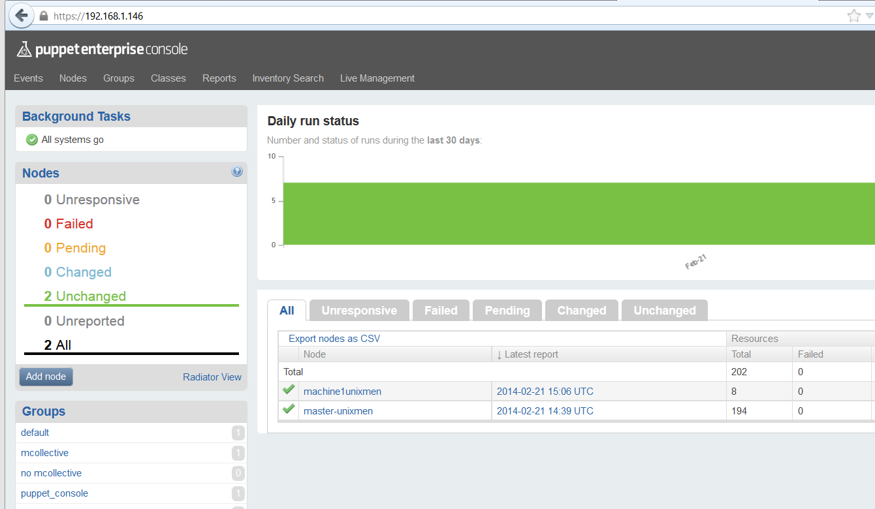Click the Puppet Enterprise console logo
The width and height of the screenshot is (875, 509).
[102, 50]
